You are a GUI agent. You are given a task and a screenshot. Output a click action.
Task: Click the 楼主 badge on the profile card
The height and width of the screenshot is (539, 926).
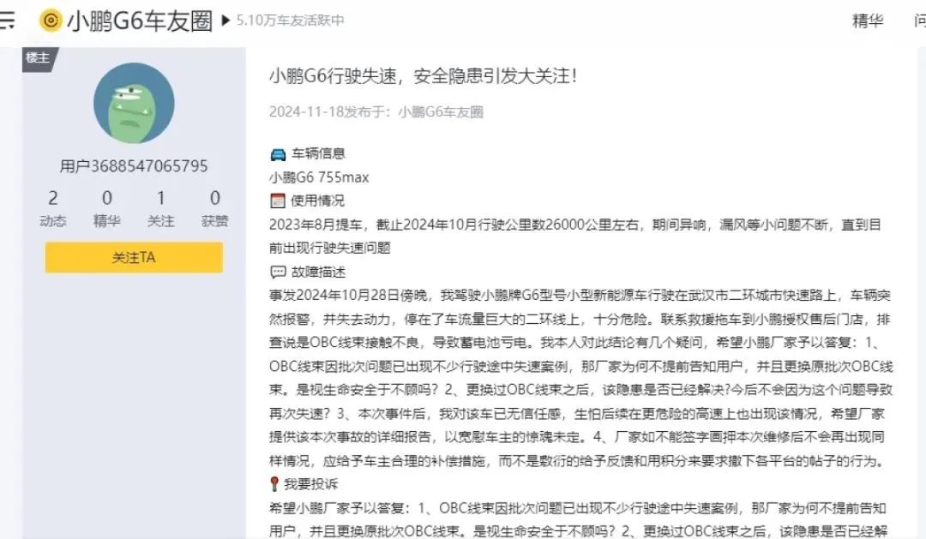pos(39,58)
